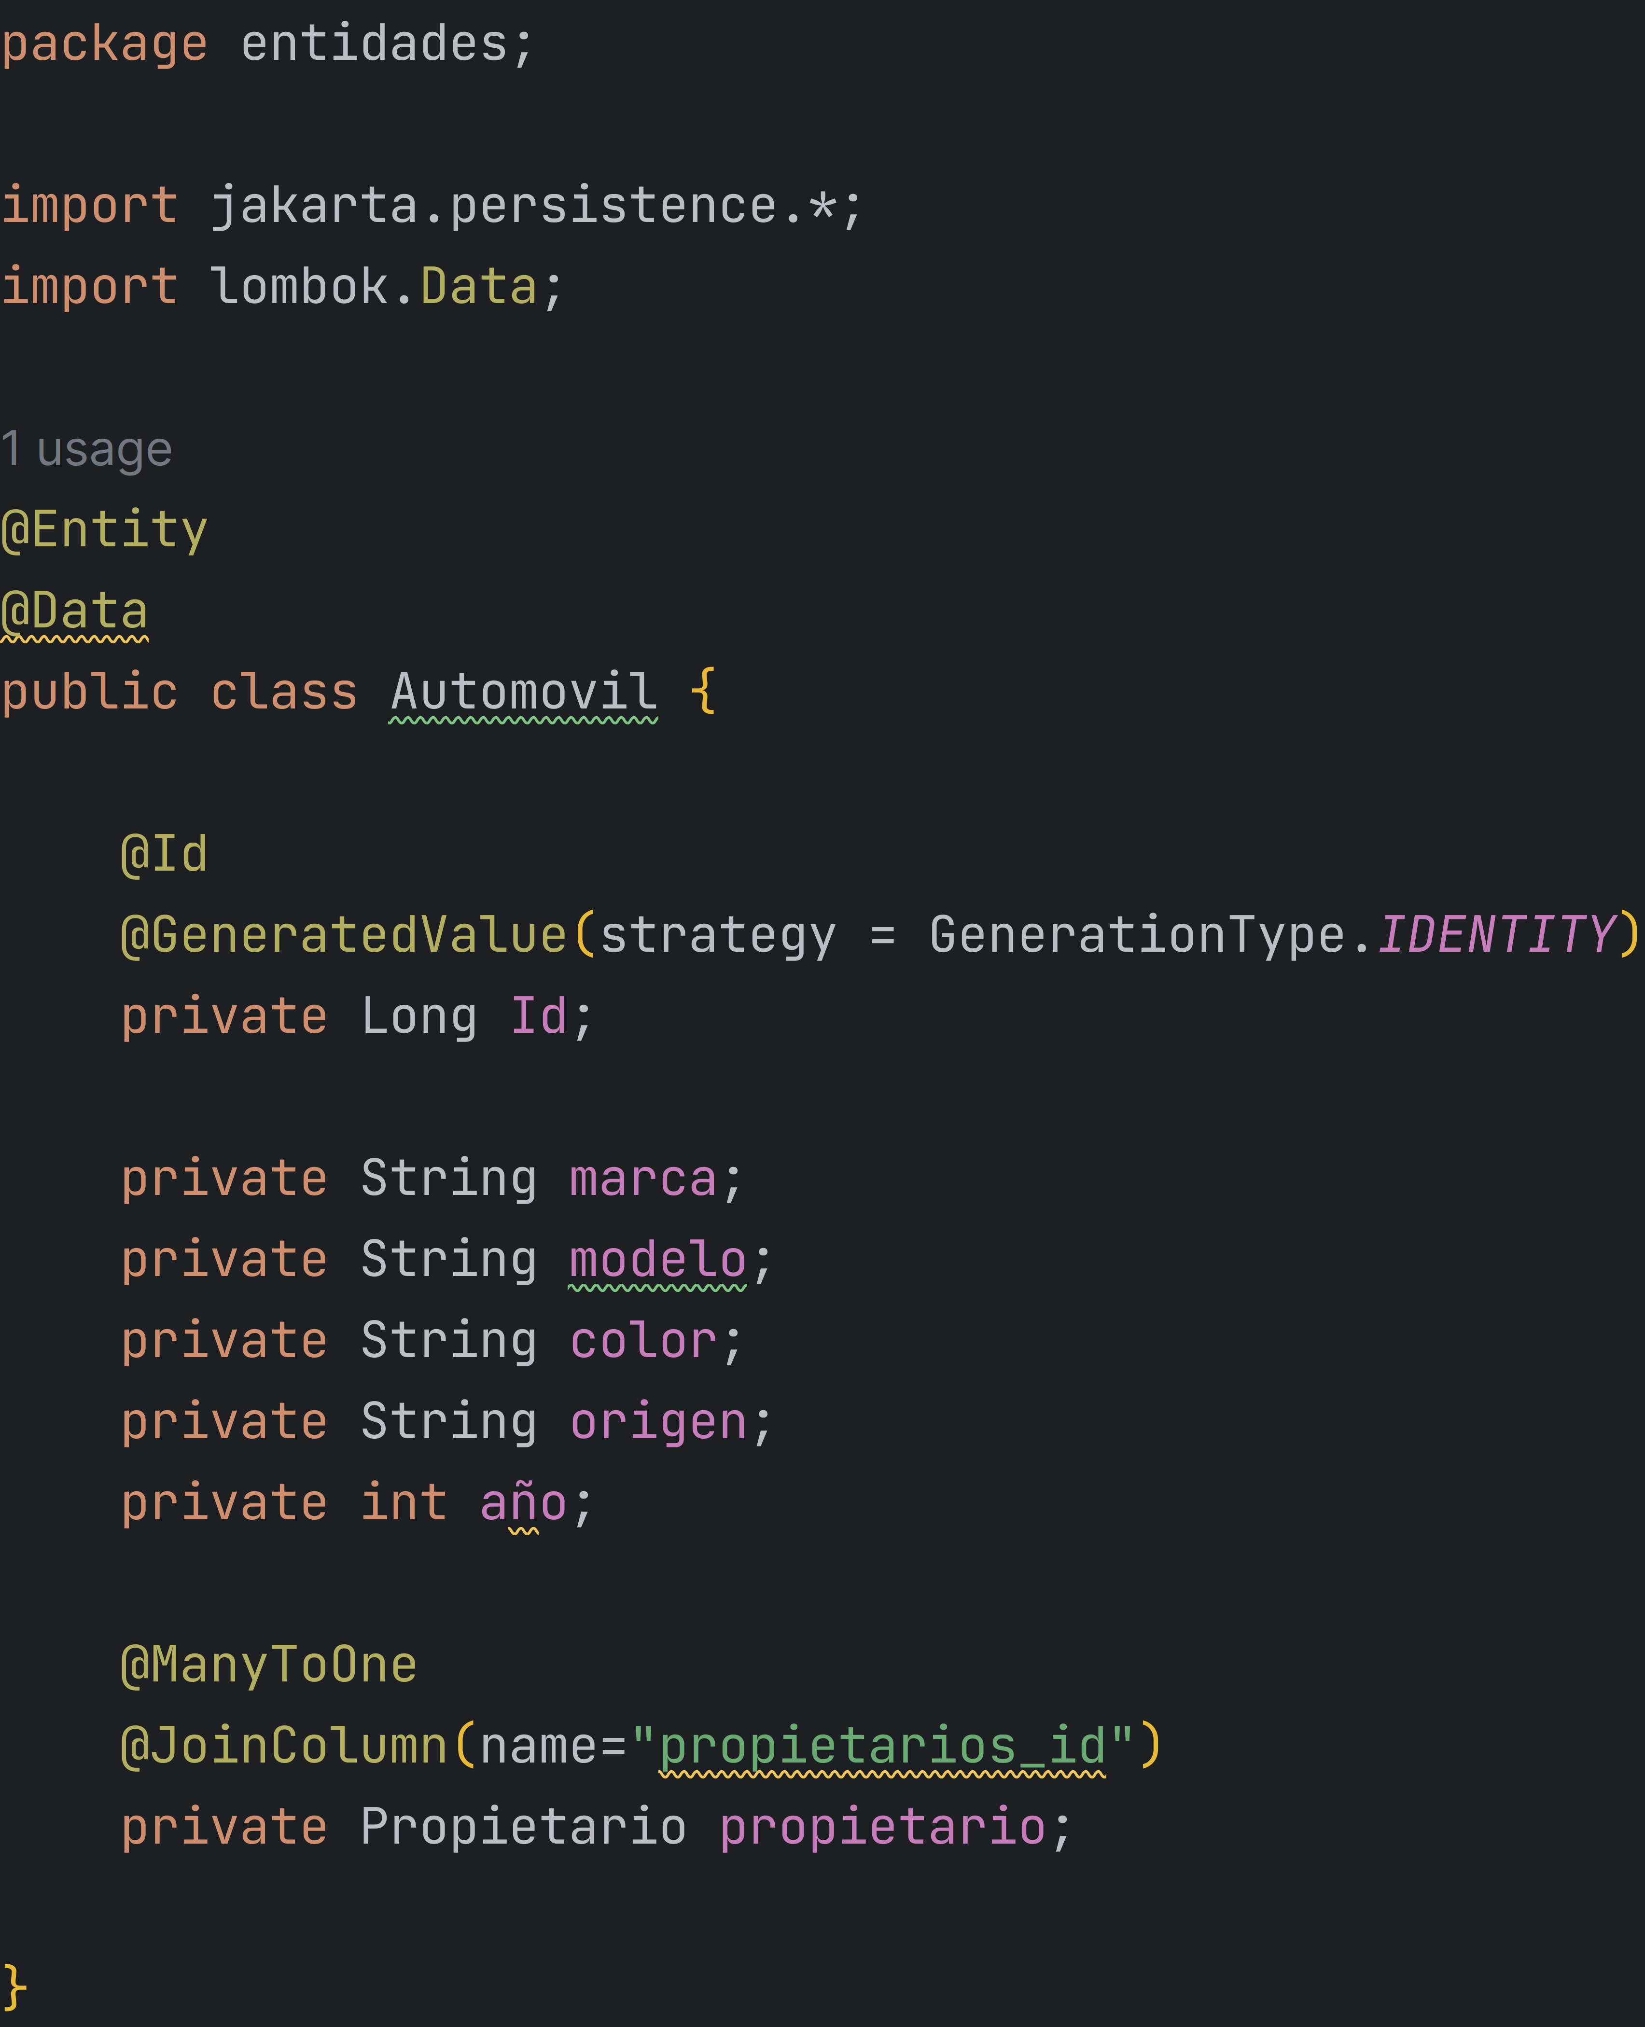This screenshot has width=1645, height=2027.
Task: Place cursor on class name Automovil
Action: tap(523, 693)
